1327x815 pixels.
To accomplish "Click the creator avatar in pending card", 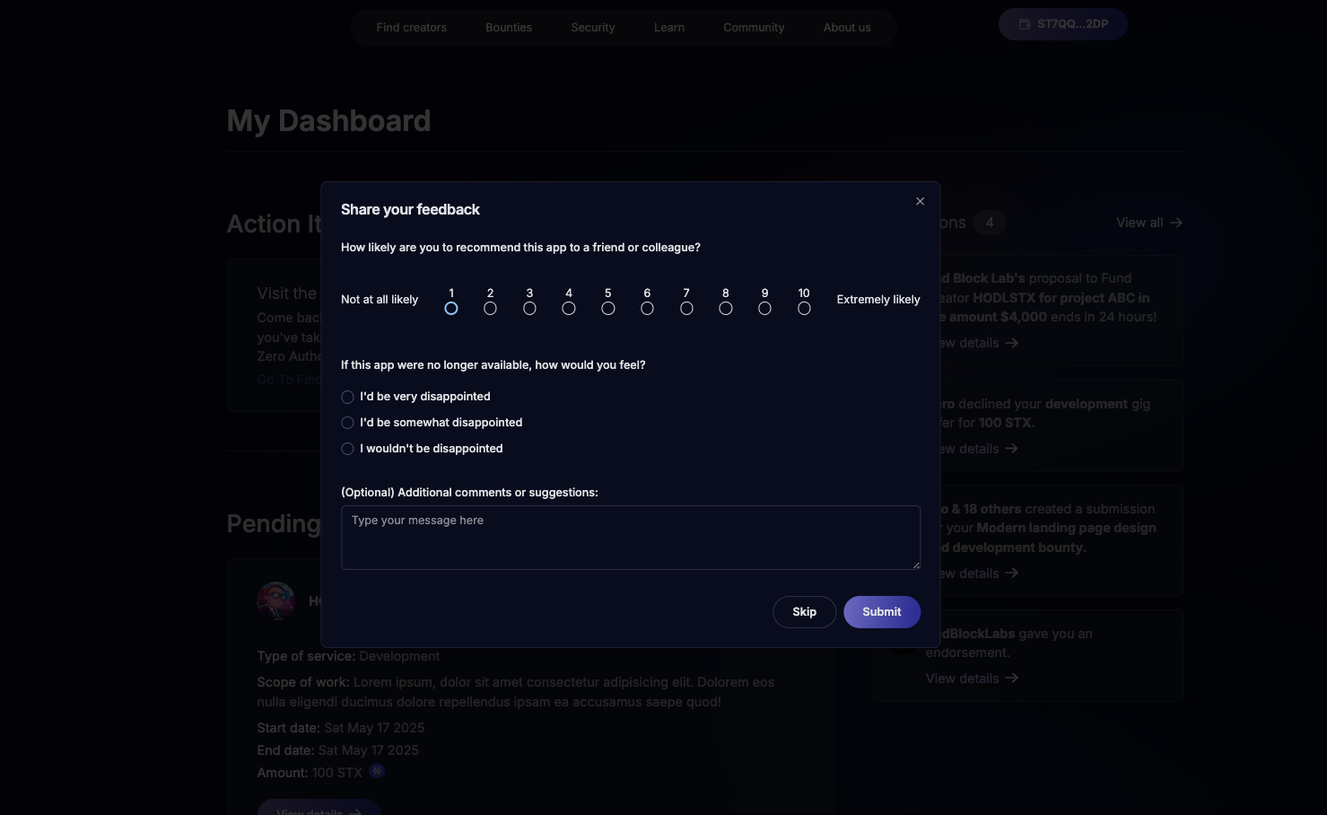I will click(275, 600).
